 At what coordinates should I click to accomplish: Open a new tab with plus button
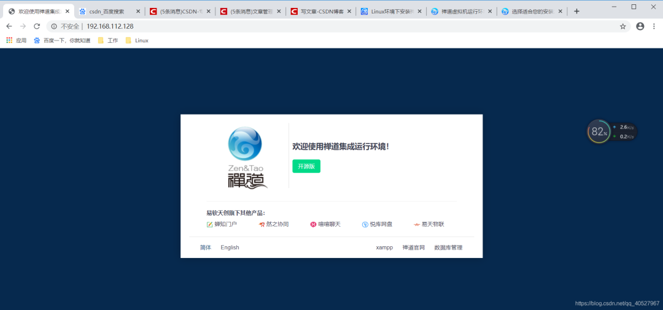pos(576,12)
